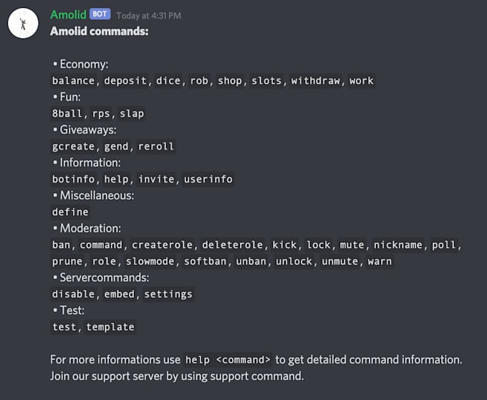
Task: Click the BOT badge next to Amolid
Action: click(x=100, y=14)
